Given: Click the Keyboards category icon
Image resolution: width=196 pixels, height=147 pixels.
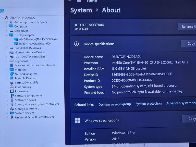Looking at the screenshot, I should [11, 61].
